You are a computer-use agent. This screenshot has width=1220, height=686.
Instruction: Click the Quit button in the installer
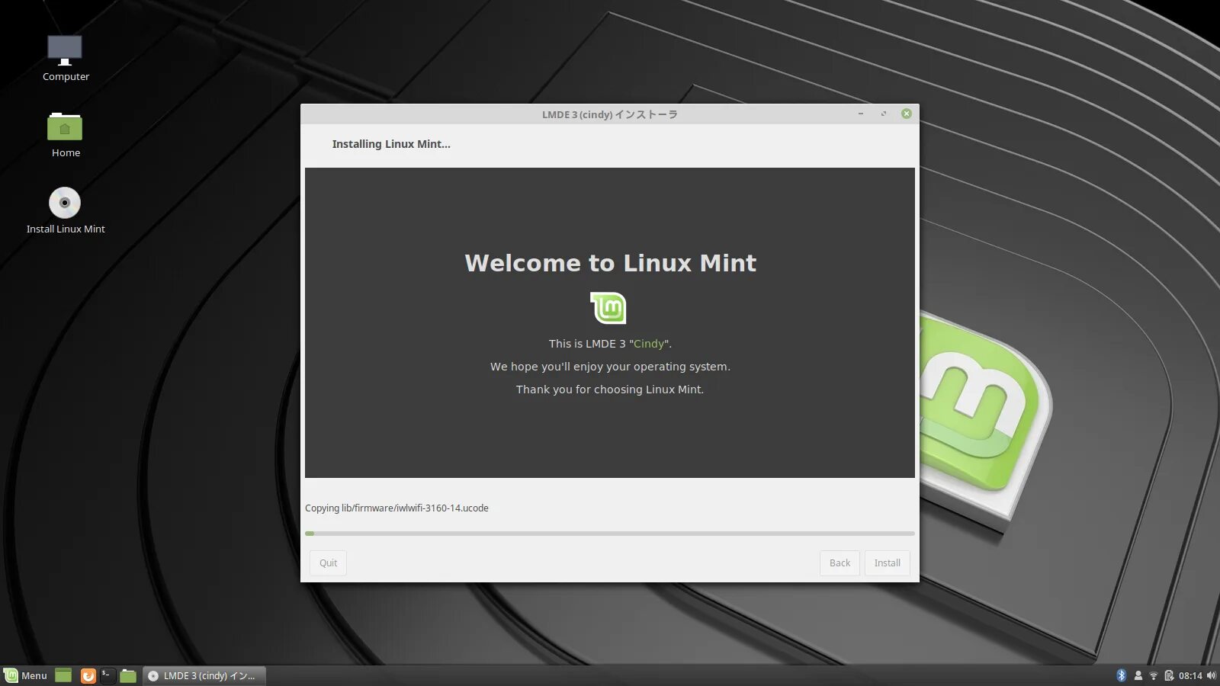coord(328,563)
